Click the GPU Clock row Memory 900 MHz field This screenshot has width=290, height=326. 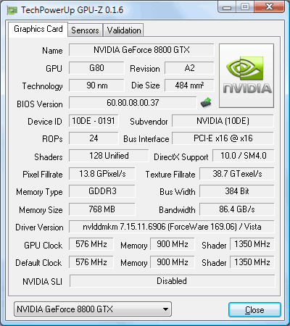point(173,244)
